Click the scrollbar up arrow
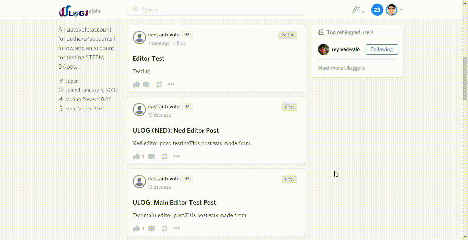468x240 pixels. click(x=465, y=2)
